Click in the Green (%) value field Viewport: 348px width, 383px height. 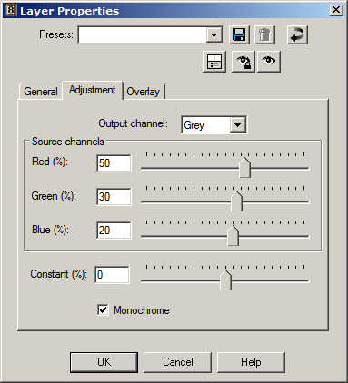(114, 197)
